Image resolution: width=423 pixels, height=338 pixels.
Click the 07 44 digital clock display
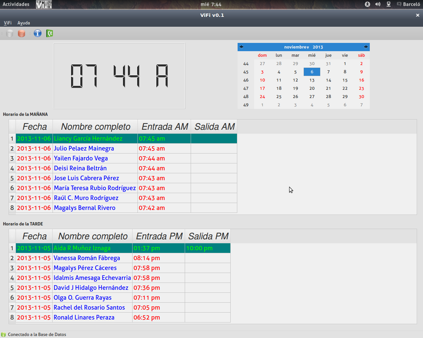coord(119,76)
